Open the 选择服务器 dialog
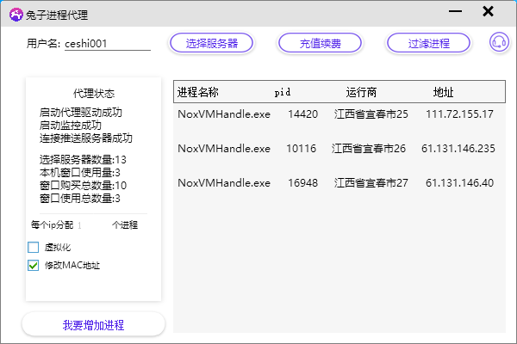 coord(211,43)
